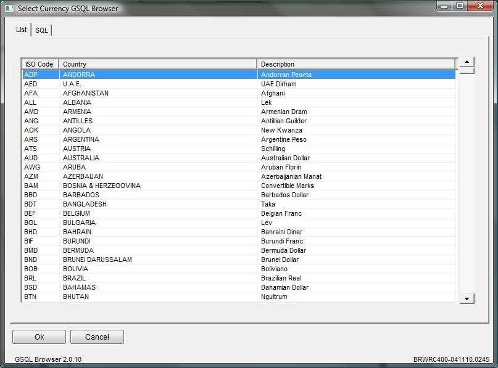
Task: Click the Ok button
Action: pos(39,337)
